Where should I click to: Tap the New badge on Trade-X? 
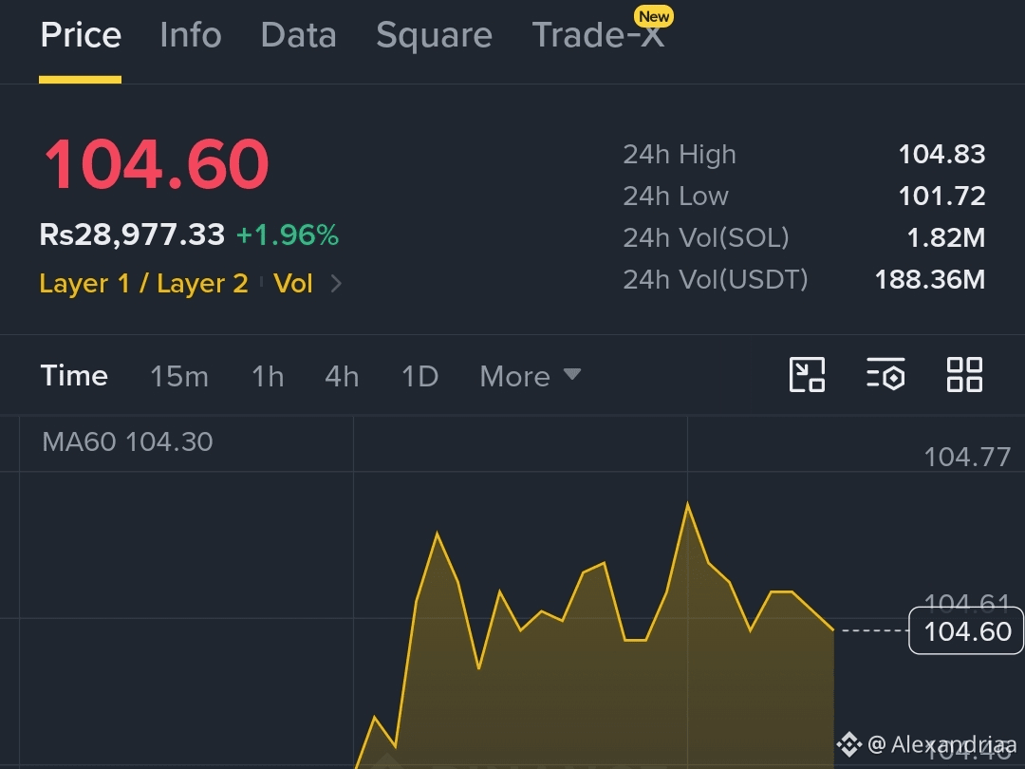[x=654, y=16]
